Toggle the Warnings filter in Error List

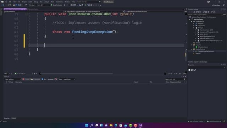pos(35,79)
